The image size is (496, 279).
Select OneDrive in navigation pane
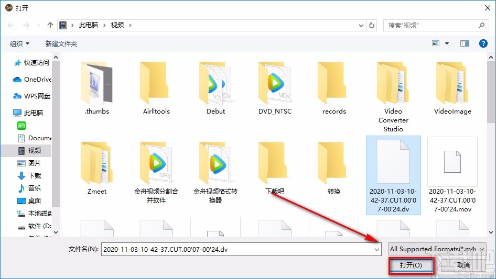[x=32, y=80]
